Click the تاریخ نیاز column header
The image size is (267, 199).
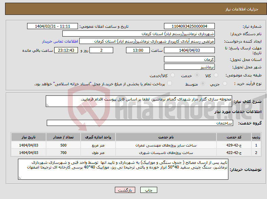[28, 137]
